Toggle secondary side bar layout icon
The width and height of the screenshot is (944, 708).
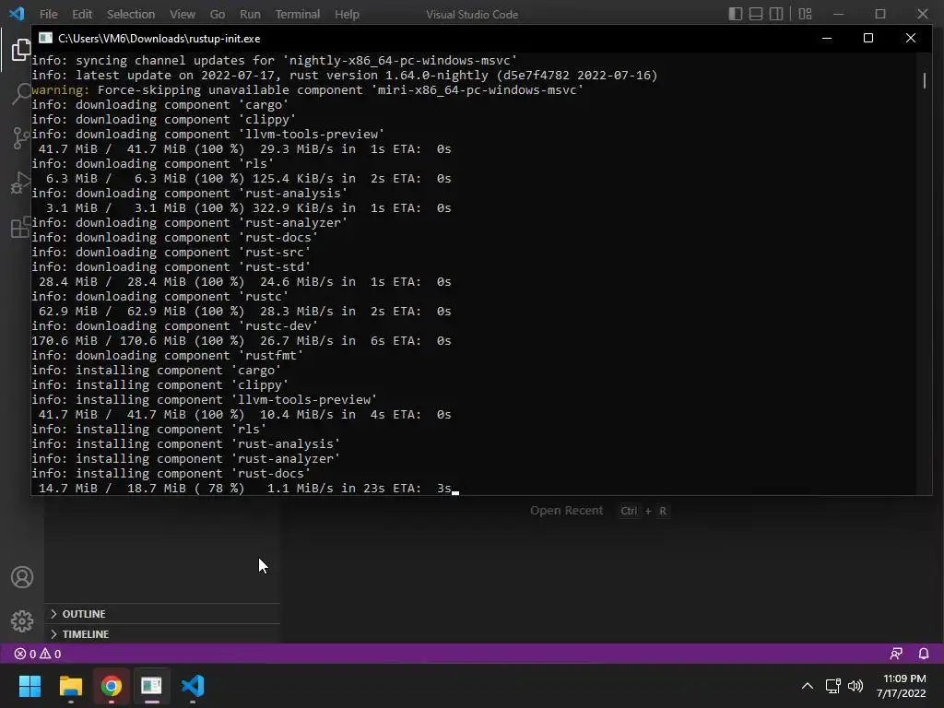coord(776,14)
